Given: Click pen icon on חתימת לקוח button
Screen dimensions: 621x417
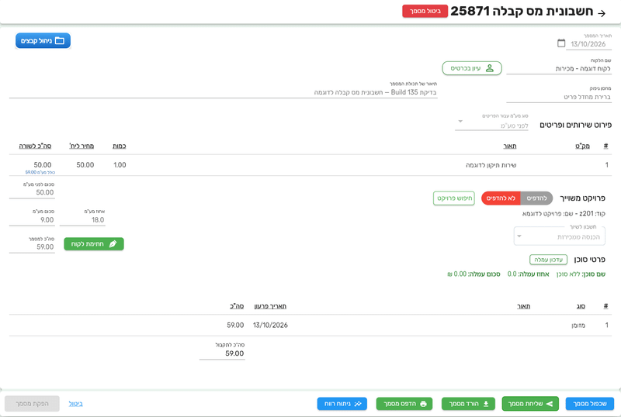Looking at the screenshot, I should (113, 244).
